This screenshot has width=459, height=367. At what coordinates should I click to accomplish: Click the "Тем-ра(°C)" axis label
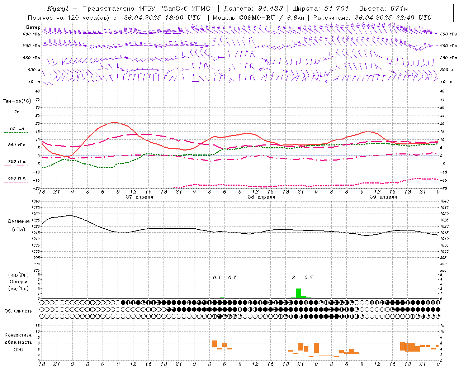17,101
